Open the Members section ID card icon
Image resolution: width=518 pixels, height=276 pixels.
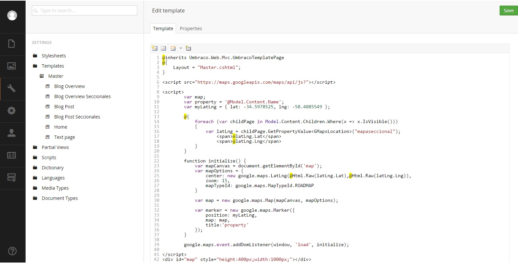11,155
